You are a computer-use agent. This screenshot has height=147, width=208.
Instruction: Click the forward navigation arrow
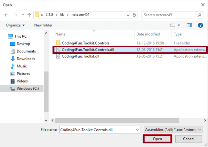tap(15, 15)
